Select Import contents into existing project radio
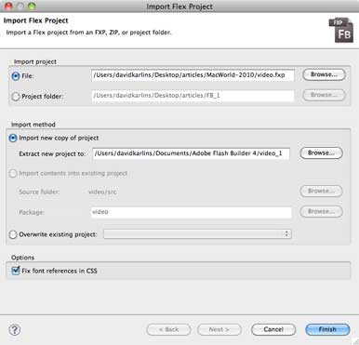The height and width of the screenshot is (345, 359). click(13, 173)
